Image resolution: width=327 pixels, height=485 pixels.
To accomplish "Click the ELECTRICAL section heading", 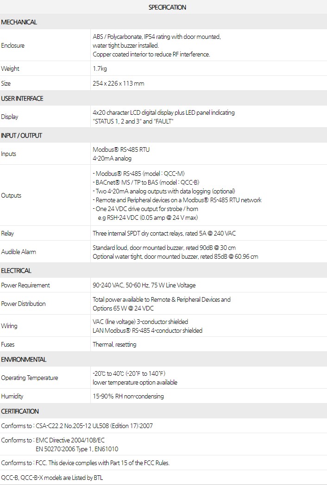I will point(16,271).
